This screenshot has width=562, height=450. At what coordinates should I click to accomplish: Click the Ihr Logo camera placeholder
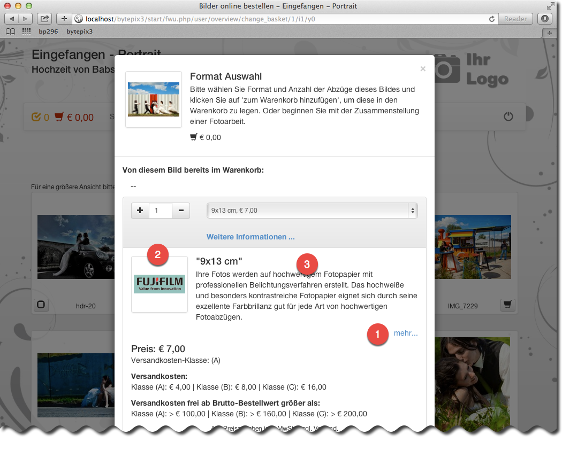472,70
